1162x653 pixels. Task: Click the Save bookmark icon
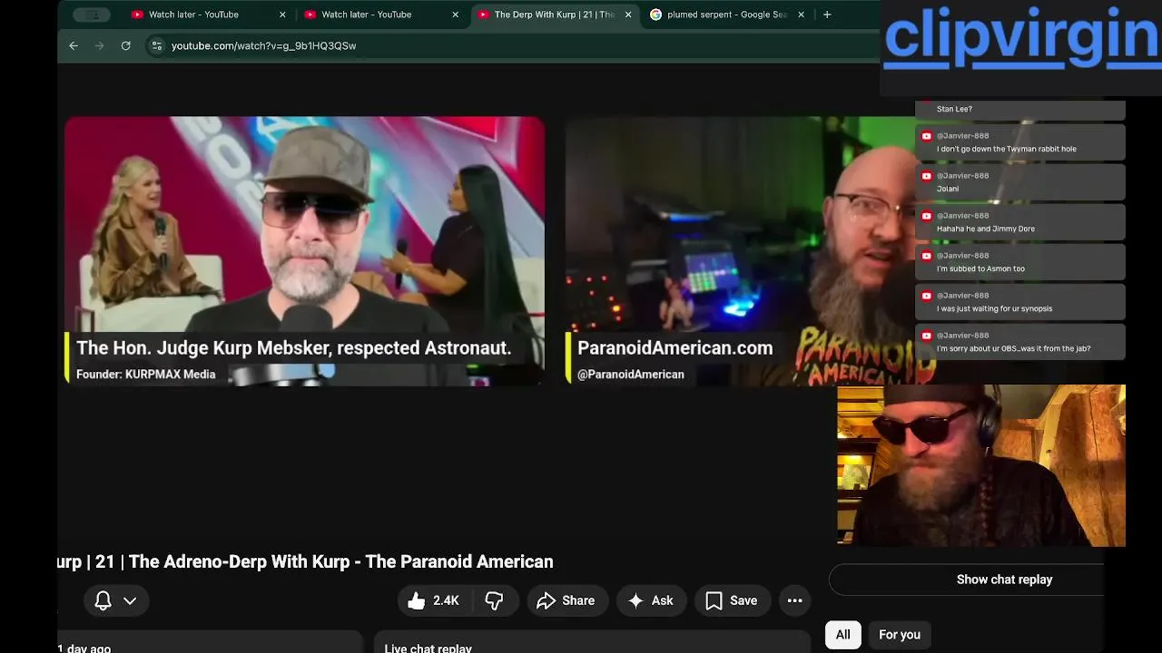[x=714, y=600]
